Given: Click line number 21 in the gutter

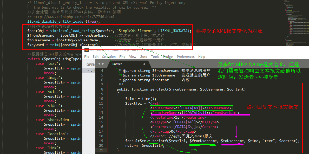Looking at the screenshot, I should (101, 150).
